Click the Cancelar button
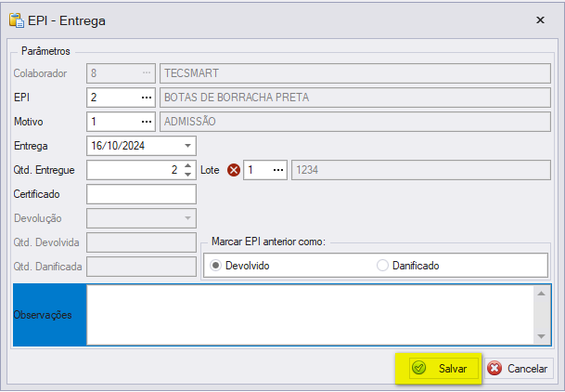The height and width of the screenshot is (392, 565). click(x=519, y=368)
